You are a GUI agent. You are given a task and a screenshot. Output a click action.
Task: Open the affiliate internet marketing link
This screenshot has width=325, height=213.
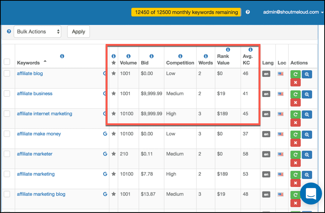pyautogui.click(x=44, y=113)
